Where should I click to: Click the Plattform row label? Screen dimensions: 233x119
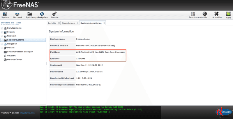(x=55, y=52)
